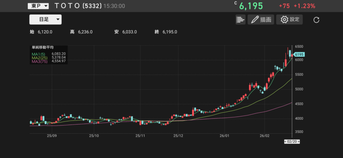
Task: Click the horizontal bars chart-type icon
Action: (240, 19)
